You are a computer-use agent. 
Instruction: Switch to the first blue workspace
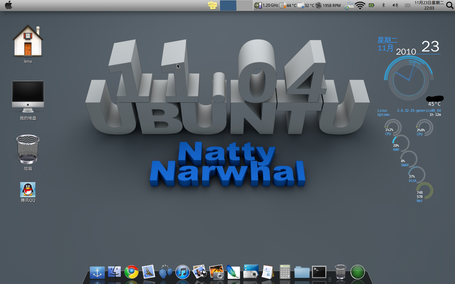pos(228,5)
